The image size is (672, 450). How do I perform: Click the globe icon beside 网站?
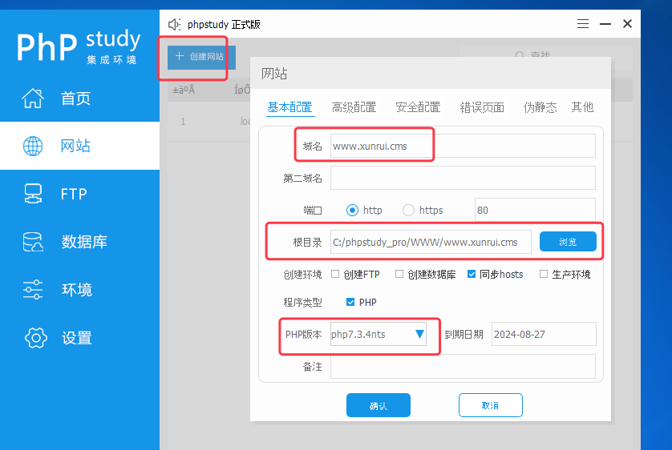(x=33, y=146)
